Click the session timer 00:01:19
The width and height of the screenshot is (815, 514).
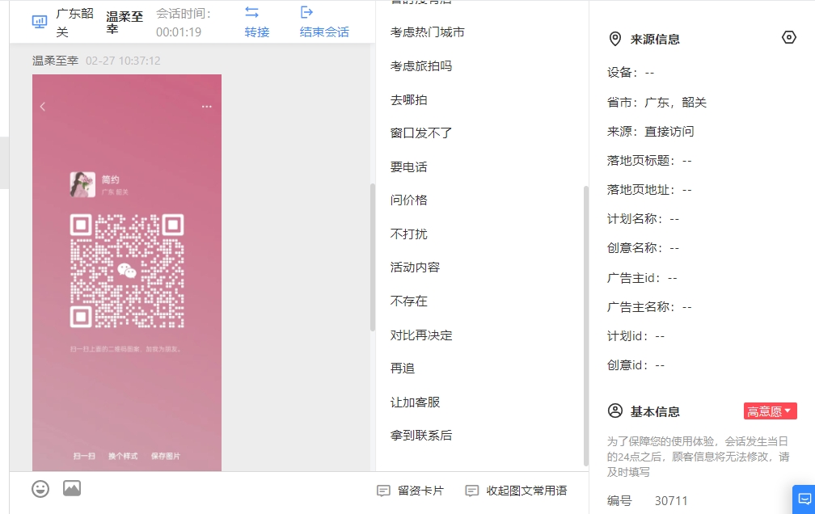(x=178, y=32)
